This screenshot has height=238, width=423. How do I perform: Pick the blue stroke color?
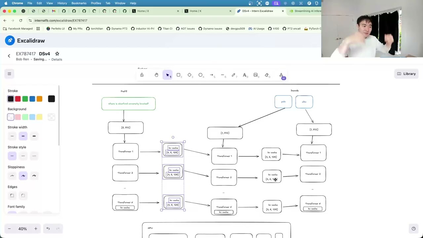coord(32,99)
